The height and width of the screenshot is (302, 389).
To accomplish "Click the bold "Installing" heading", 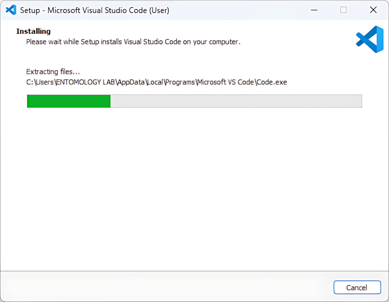I will click(34, 32).
